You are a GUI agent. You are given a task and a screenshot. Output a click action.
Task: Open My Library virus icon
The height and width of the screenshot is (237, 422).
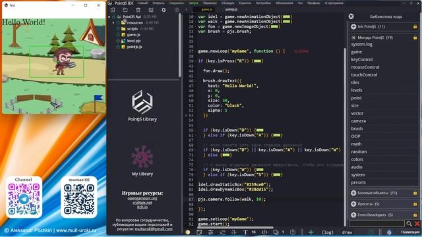pos(142,157)
